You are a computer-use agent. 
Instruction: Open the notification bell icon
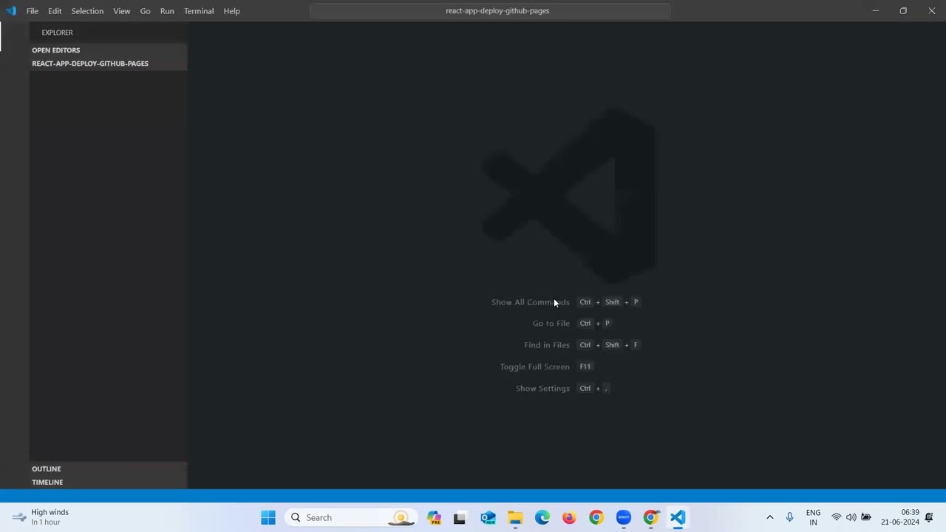coord(930,517)
